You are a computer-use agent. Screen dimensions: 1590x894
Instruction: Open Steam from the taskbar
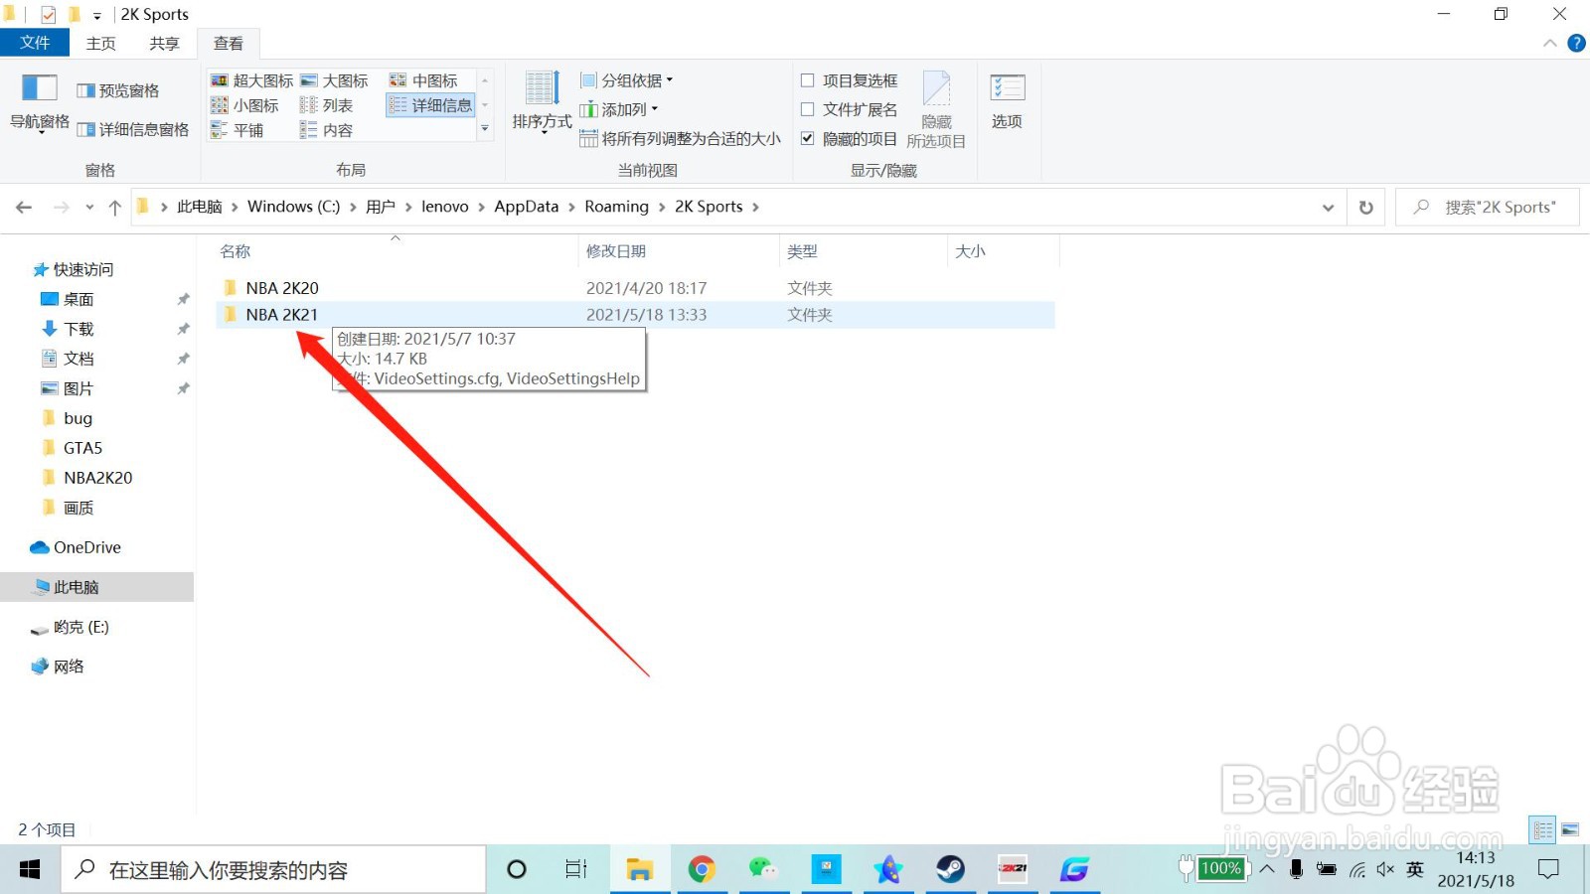pyautogui.click(x=950, y=870)
